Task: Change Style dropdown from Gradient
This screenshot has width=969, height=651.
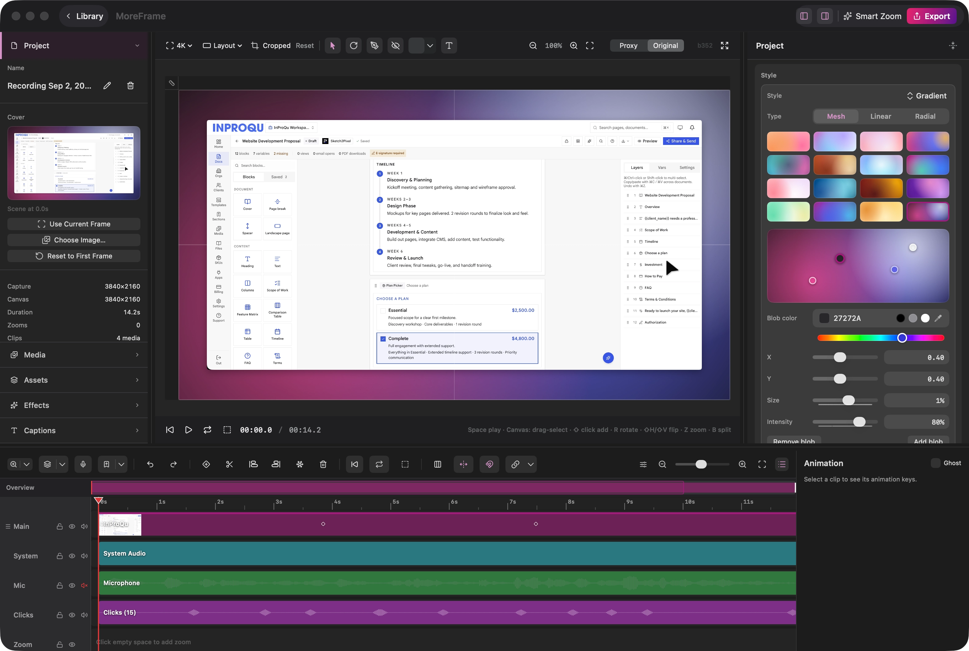Action: click(x=926, y=96)
